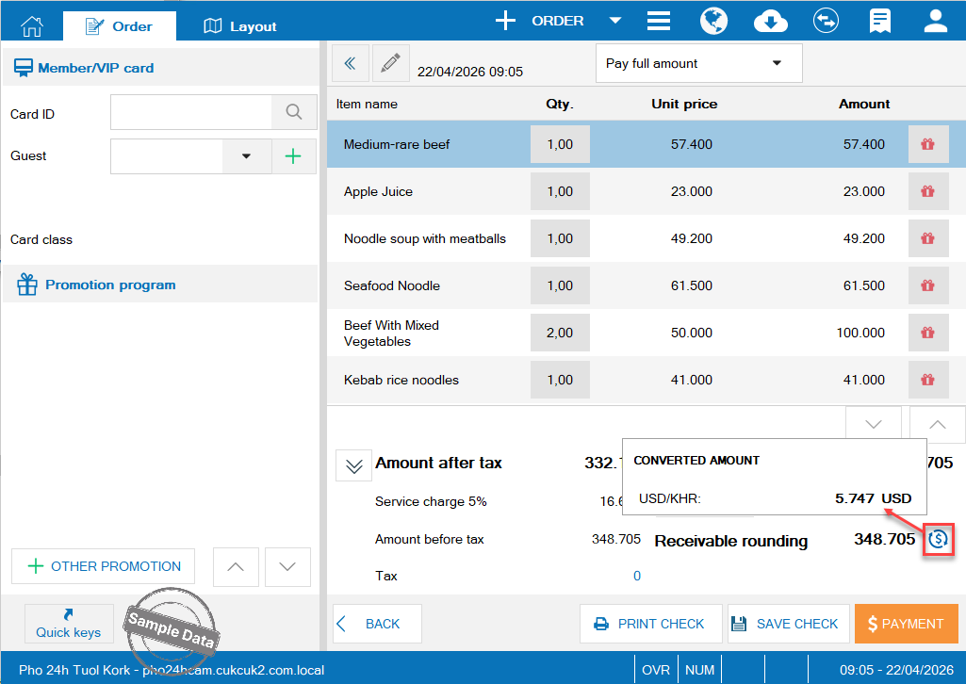Click the PRINT CHECK button

point(650,624)
